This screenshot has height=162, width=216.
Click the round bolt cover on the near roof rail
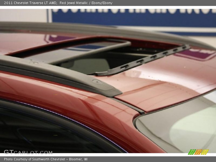click(x=97, y=82)
